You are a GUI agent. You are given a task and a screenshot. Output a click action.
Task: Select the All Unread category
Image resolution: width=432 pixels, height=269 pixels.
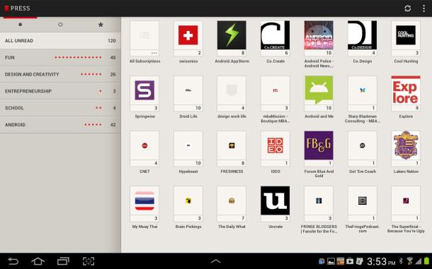[x=60, y=41]
